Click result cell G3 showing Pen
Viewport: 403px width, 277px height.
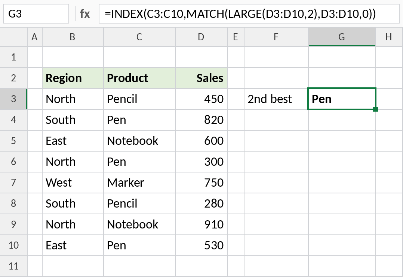(x=342, y=99)
